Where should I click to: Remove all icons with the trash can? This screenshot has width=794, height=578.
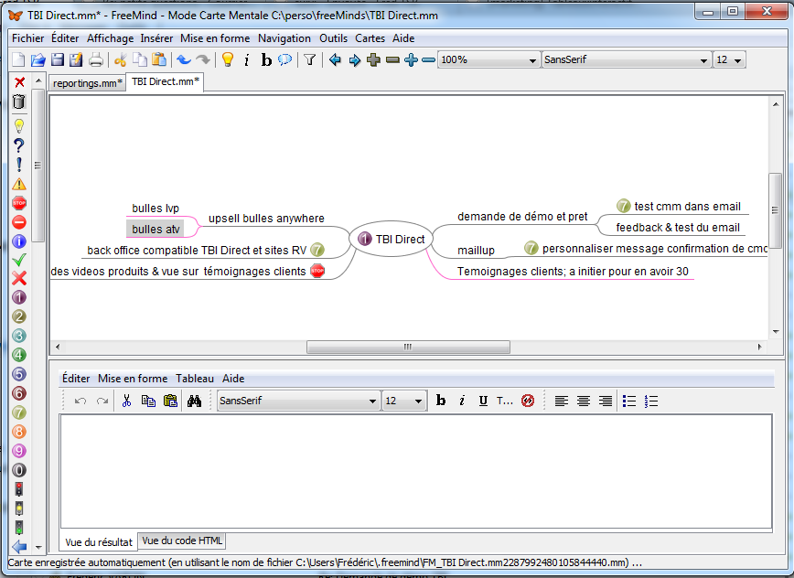point(18,102)
